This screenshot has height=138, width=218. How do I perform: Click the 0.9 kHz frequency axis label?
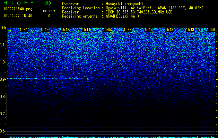click(3, 79)
